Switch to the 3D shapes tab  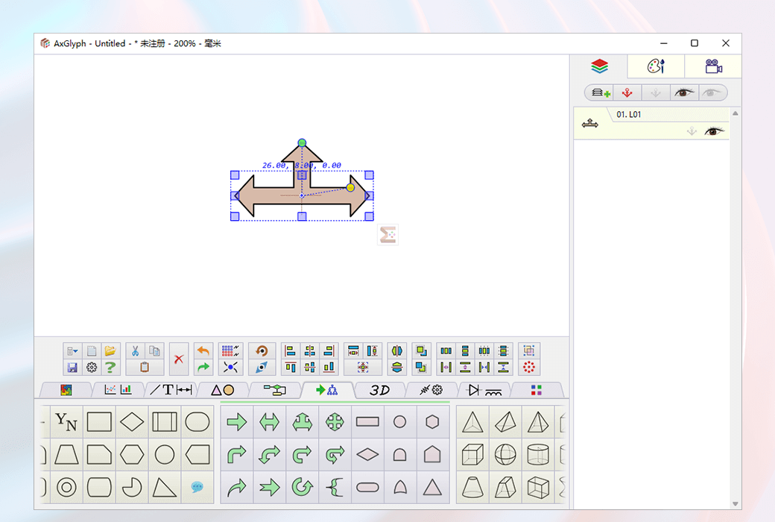point(380,389)
